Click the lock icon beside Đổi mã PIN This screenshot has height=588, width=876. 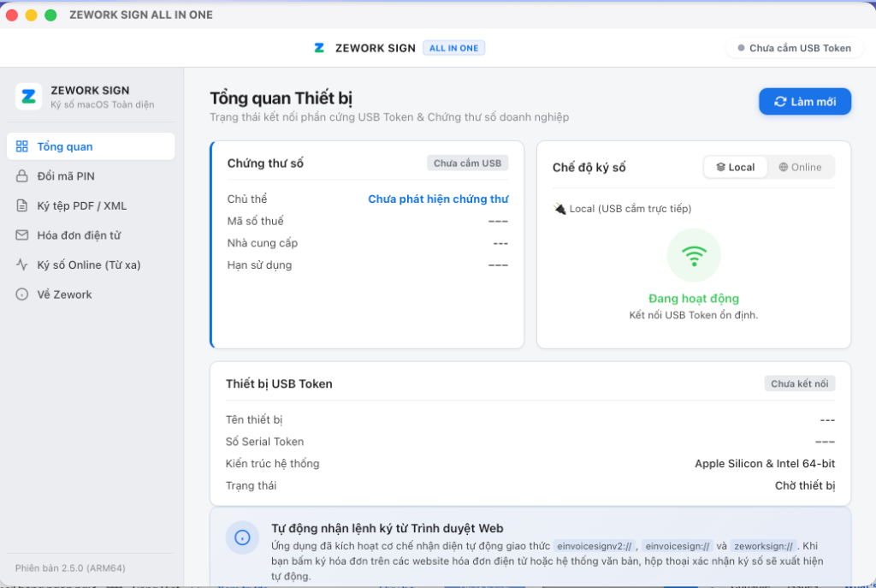pyautogui.click(x=21, y=176)
